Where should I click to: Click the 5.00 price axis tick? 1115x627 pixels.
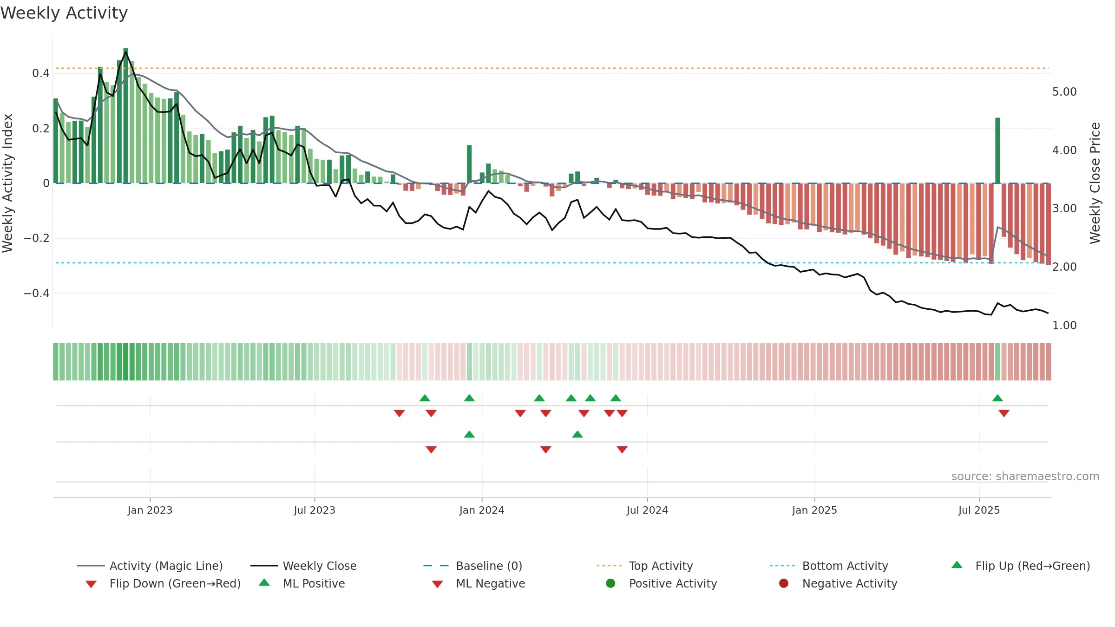pyautogui.click(x=1064, y=92)
